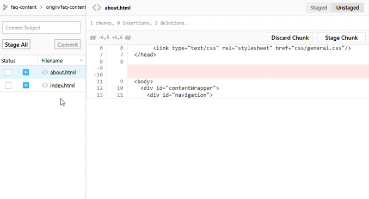Focus the Commit Subject input field
Viewport: 369px width, 199px height.
pyautogui.click(x=41, y=28)
